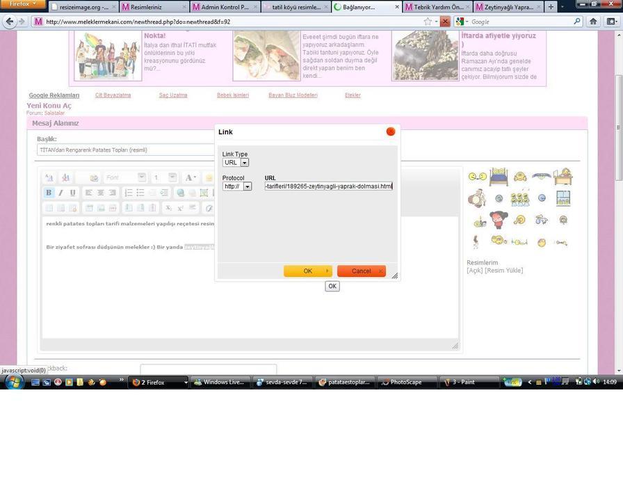Click the align left icon
This screenshot has width=623, height=498.
click(89, 193)
